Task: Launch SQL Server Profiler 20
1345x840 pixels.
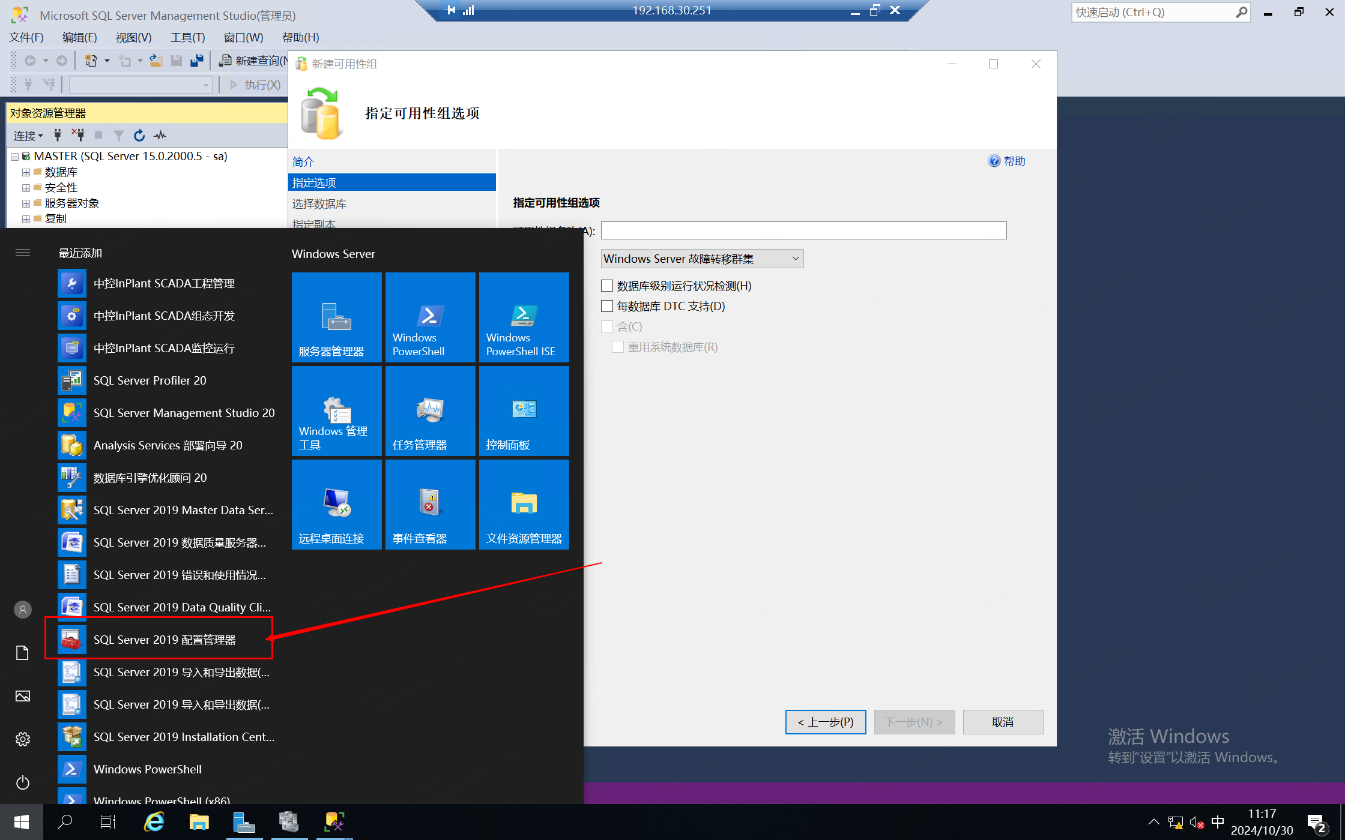Action: [x=150, y=380]
